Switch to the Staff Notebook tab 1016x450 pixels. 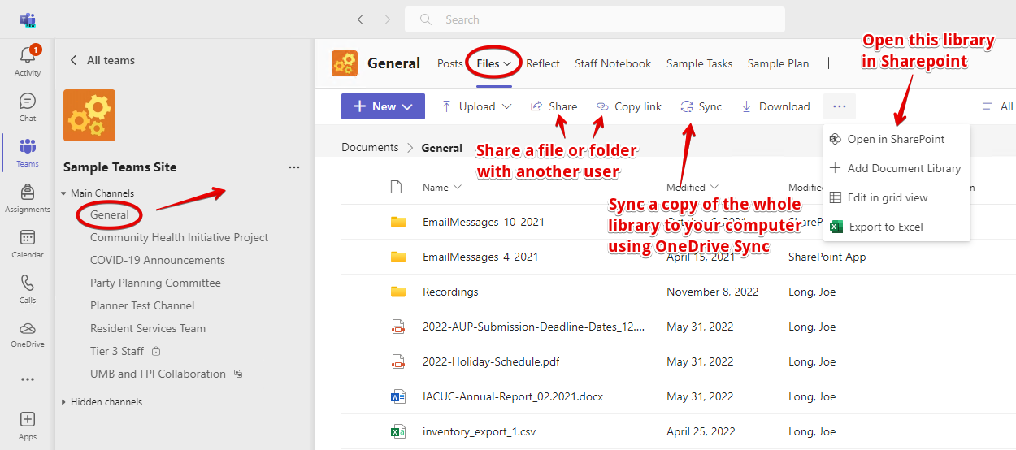pos(613,63)
